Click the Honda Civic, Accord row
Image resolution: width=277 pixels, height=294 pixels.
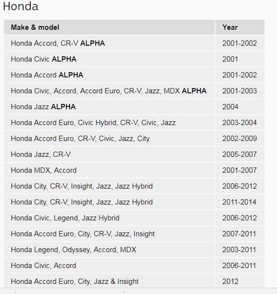(x=134, y=266)
